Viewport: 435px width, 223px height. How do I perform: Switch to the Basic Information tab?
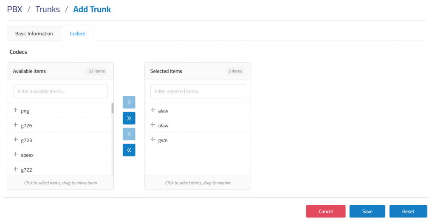(34, 33)
